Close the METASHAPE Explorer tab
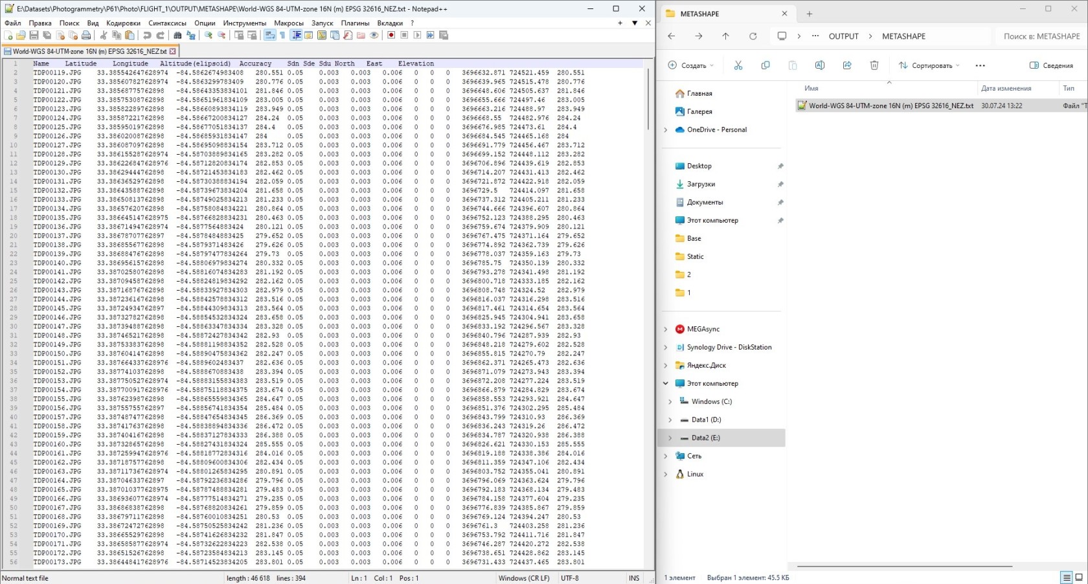This screenshot has height=584, width=1088. (x=784, y=14)
